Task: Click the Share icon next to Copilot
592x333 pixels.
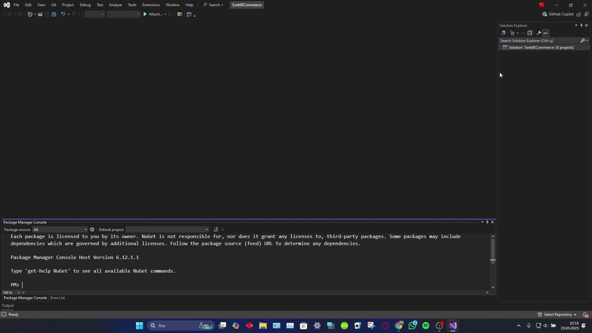Action: (x=579, y=14)
